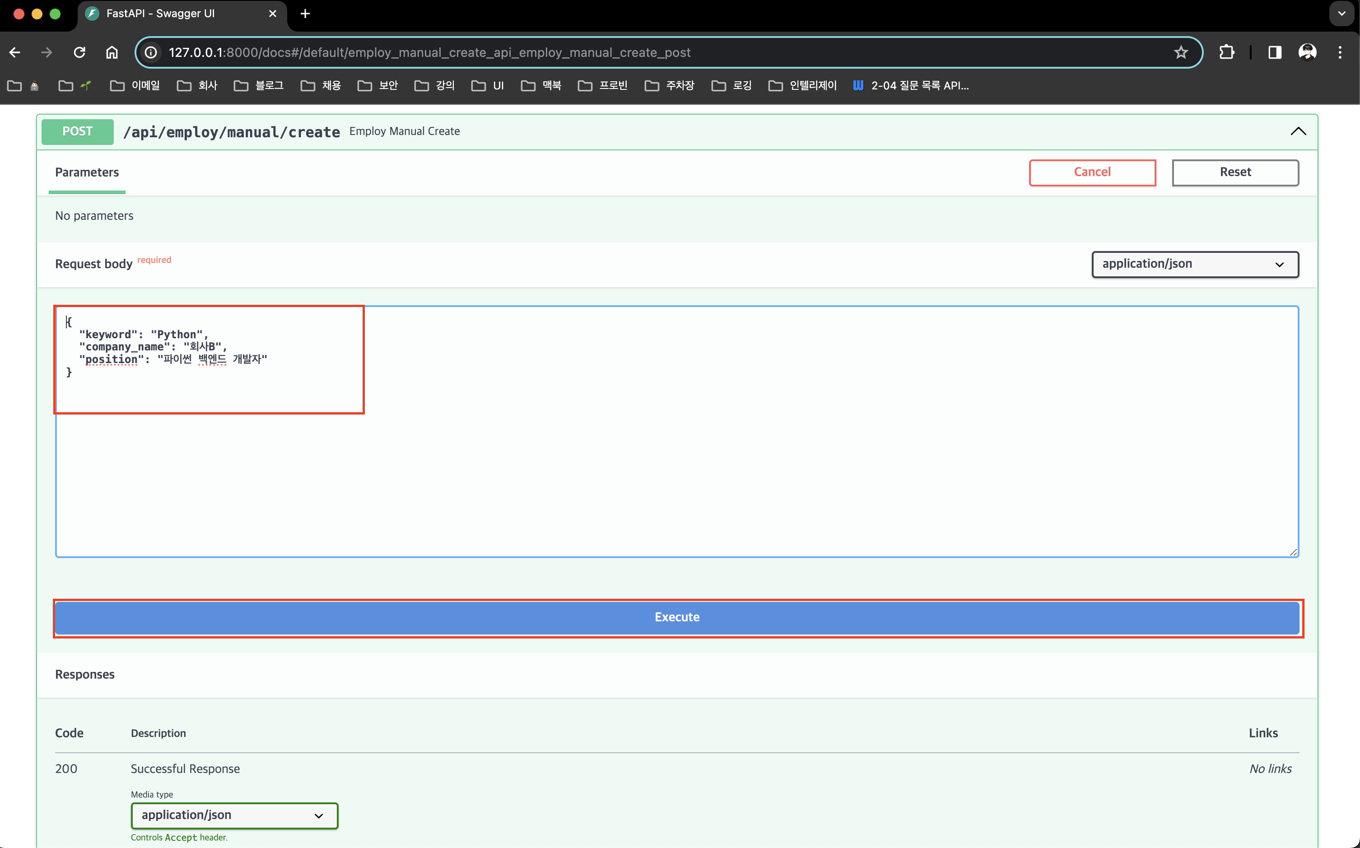Open the profile avatar menu
The image size is (1360, 848).
[1307, 52]
